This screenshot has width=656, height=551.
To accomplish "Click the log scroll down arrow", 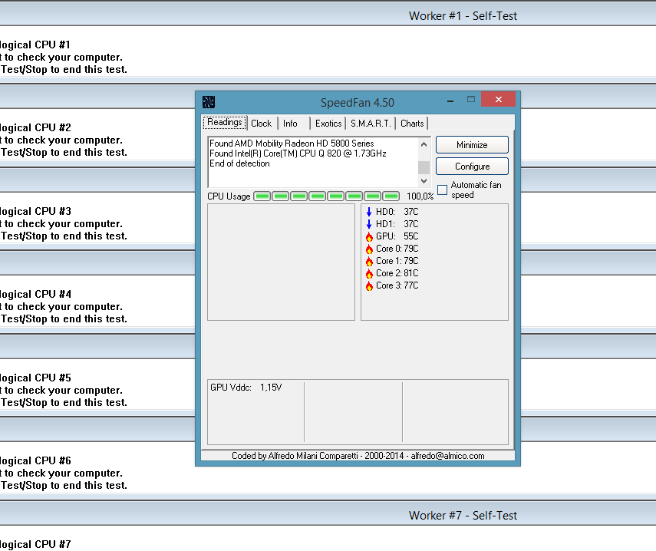I will tap(424, 181).
